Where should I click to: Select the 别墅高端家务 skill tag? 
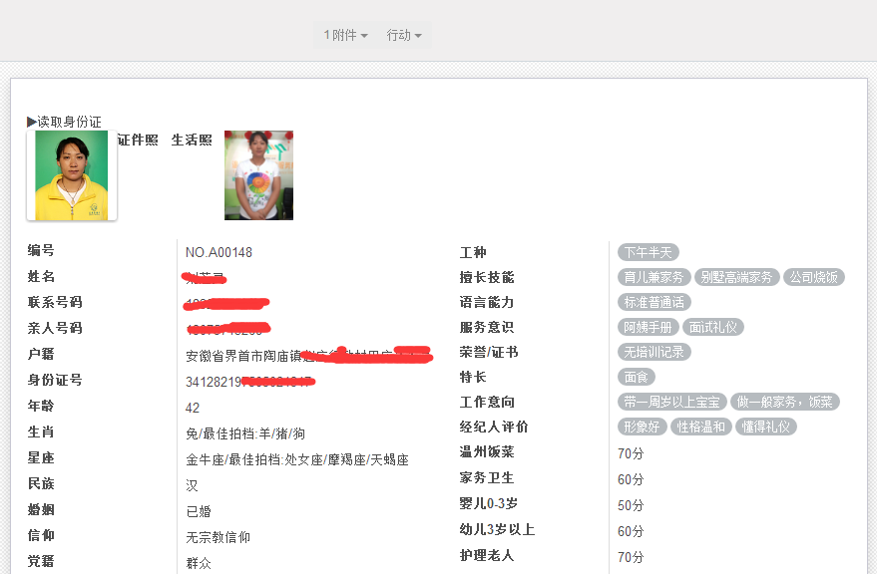(736, 277)
